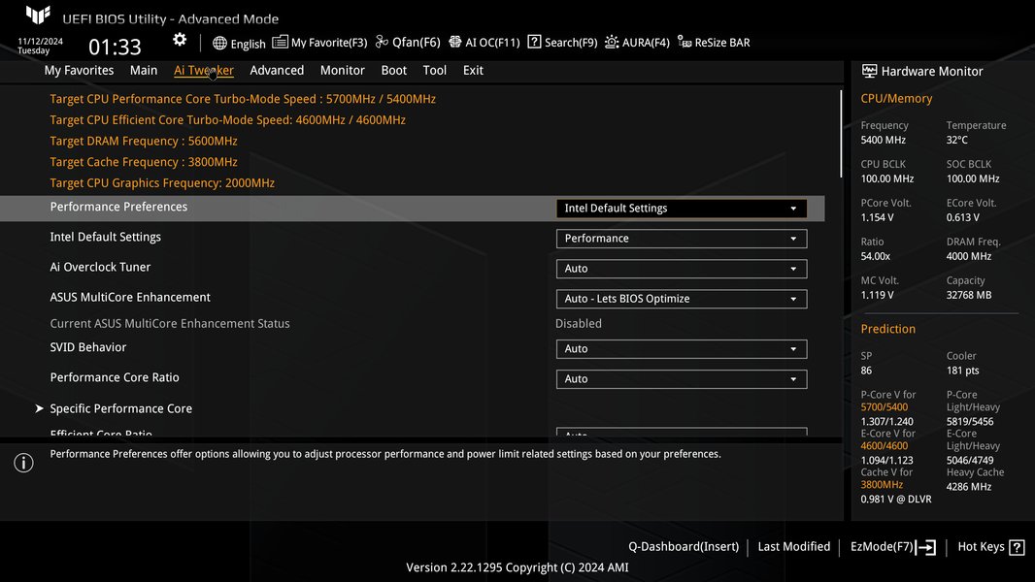Click the vertical scrollbar of settings list
The height and width of the screenshot is (582, 1035).
841,134
